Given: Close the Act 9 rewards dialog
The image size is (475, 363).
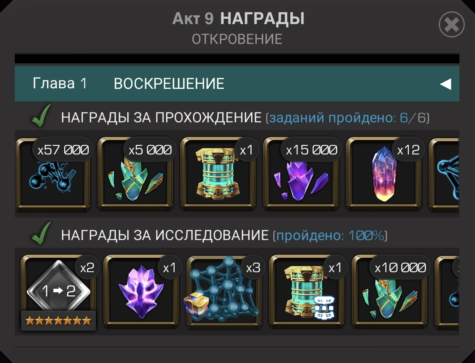Looking at the screenshot, I should [451, 24].
